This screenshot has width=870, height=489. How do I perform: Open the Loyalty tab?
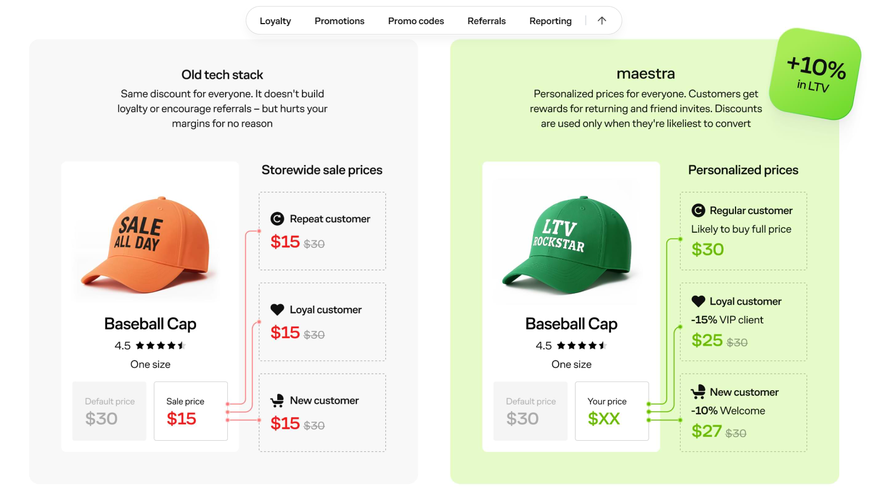[275, 21]
